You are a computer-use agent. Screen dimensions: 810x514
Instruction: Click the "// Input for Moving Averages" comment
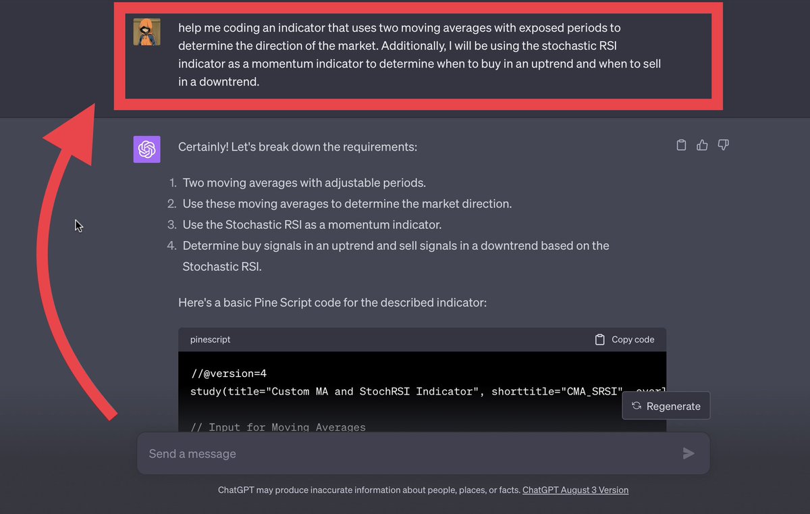[x=278, y=427]
